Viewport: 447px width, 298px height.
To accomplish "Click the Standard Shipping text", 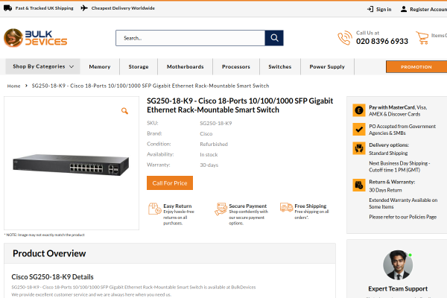I will [x=388, y=153].
